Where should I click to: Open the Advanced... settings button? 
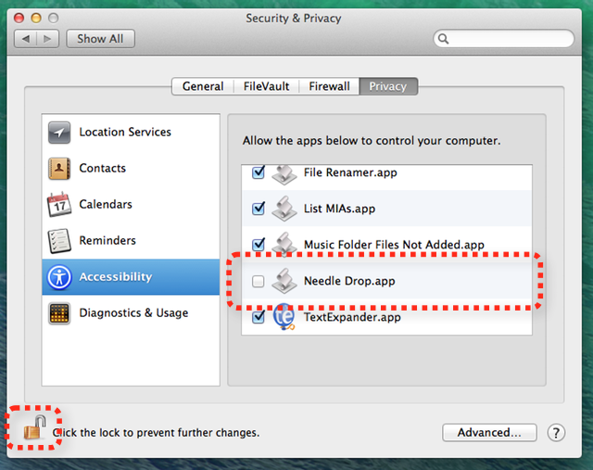click(489, 432)
